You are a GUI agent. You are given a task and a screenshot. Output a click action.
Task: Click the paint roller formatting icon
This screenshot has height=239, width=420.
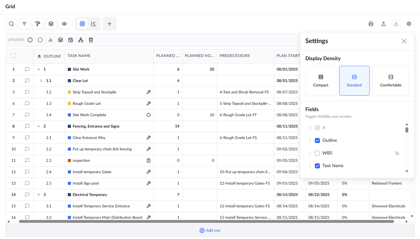point(38,24)
